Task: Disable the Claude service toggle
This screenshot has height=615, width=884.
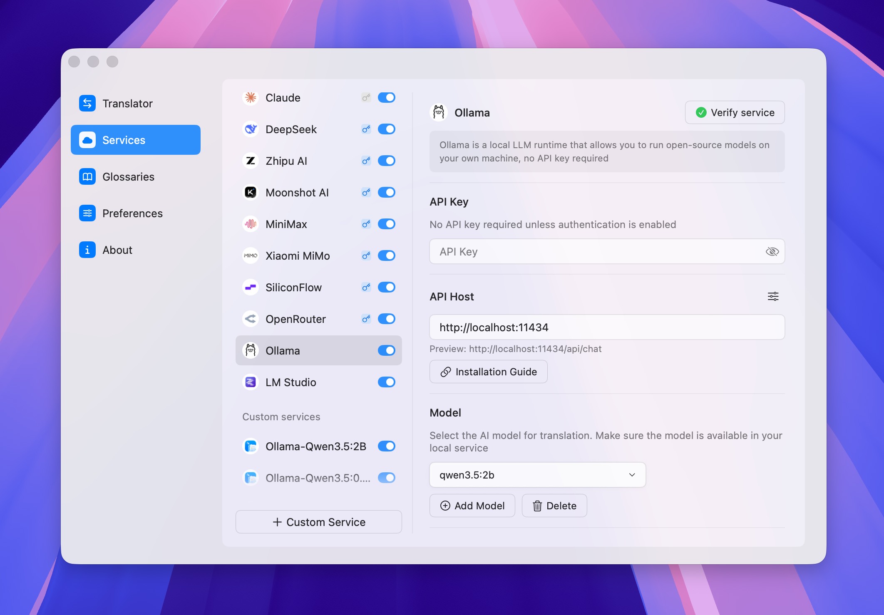Action: pos(387,98)
